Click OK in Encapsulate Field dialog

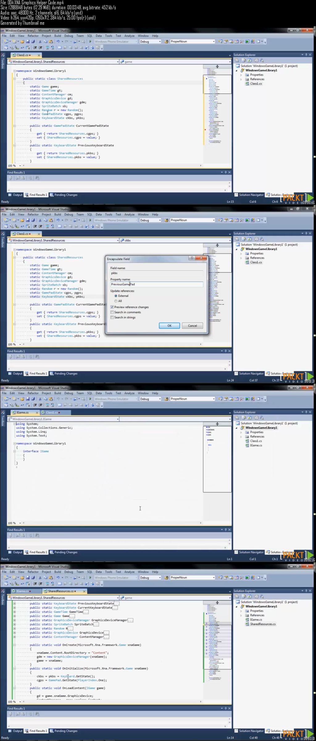click(x=169, y=326)
